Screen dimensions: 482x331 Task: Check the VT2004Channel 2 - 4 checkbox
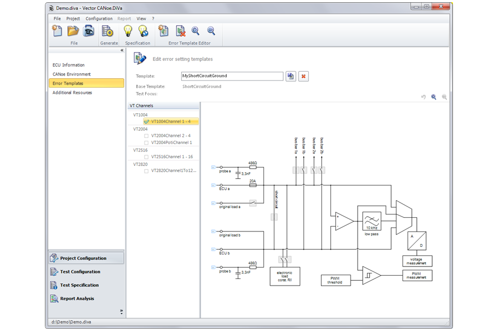click(x=146, y=136)
